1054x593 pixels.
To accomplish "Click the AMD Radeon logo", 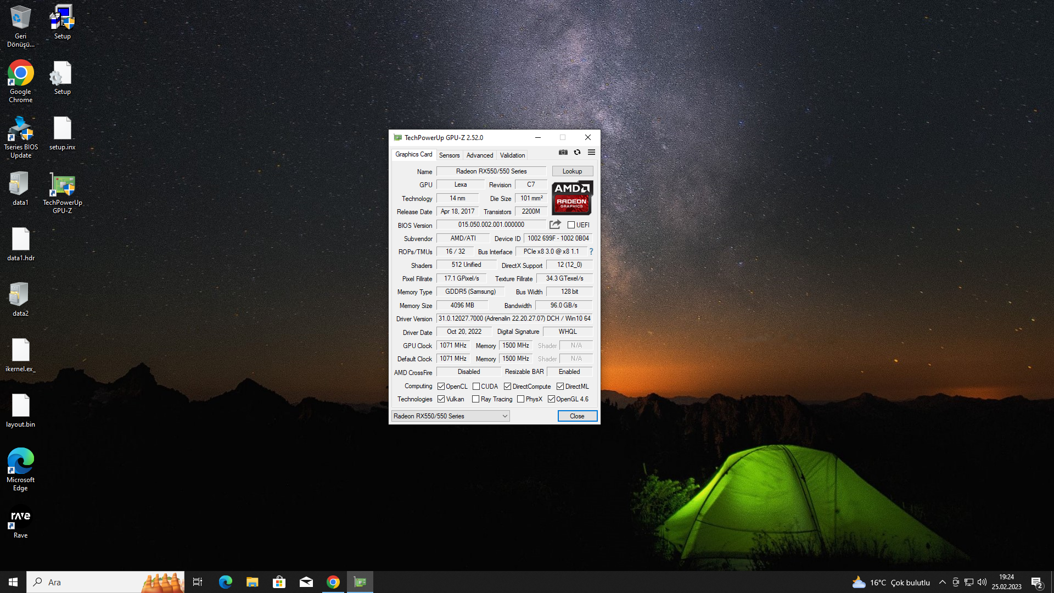I will pyautogui.click(x=572, y=198).
